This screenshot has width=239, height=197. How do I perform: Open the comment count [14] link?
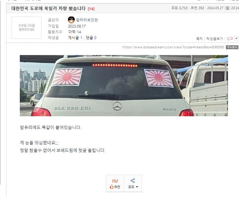91,9
